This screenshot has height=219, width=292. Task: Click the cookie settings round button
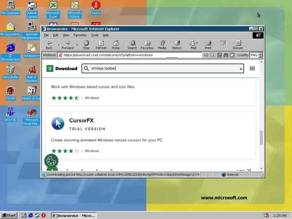point(51,161)
